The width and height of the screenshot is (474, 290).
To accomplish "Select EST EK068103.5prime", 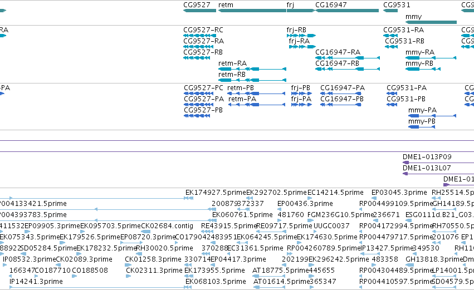I will (216, 282).
